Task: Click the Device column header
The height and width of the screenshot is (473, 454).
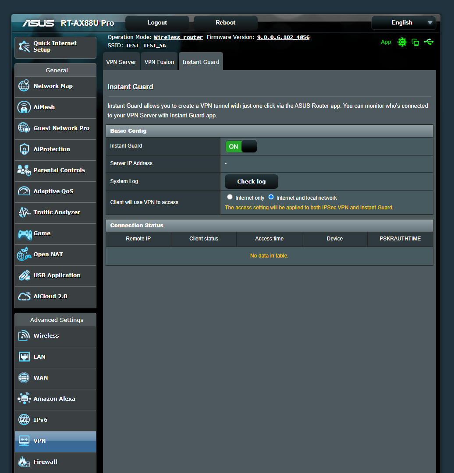Action: tap(335, 239)
